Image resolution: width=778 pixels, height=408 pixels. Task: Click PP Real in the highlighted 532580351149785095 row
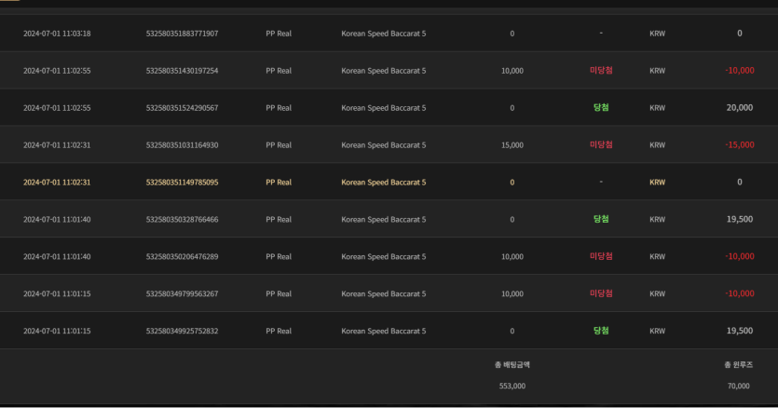pos(279,183)
